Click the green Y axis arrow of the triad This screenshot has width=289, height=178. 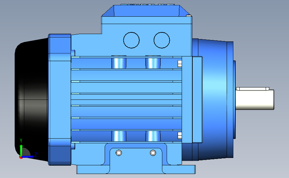point(21,150)
